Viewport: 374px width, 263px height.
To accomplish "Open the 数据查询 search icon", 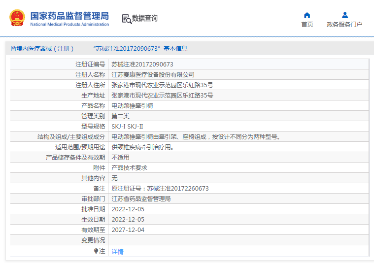I will (x=127, y=19).
